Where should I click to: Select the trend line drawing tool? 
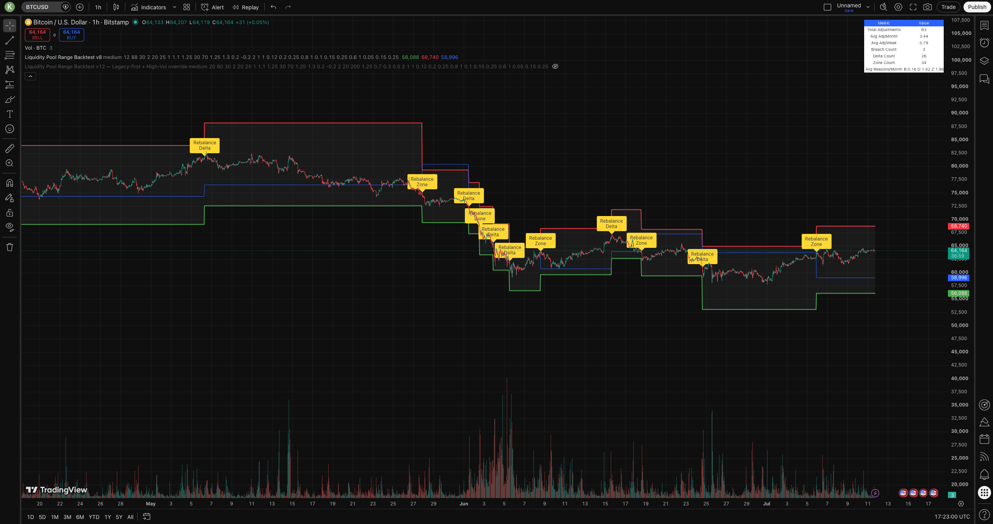[x=10, y=40]
